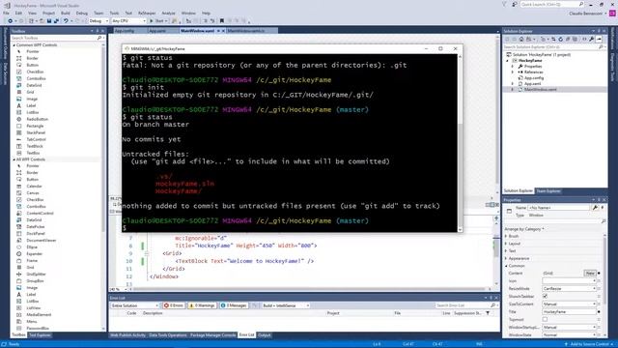618x348 pixels.
Task: Select the Rectangle control in Toolbox
Action: click(35, 126)
